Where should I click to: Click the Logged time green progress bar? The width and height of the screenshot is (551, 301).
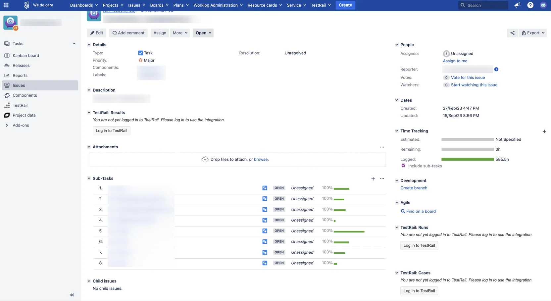[x=468, y=159]
